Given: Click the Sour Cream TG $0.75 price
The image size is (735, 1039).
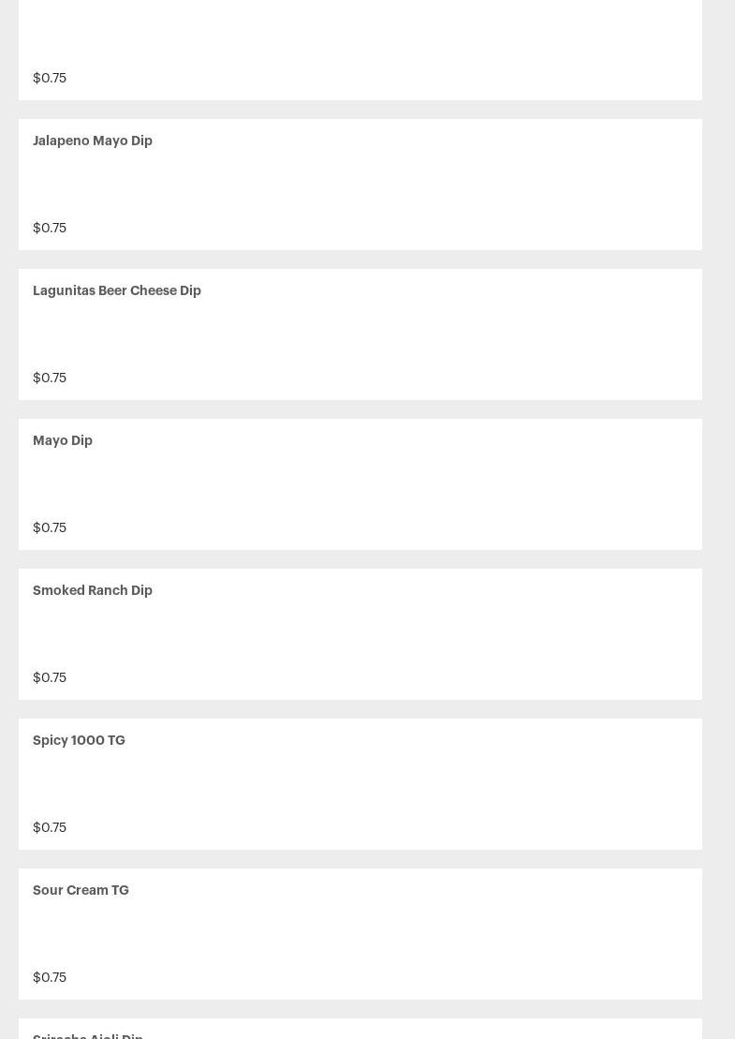Looking at the screenshot, I should pyautogui.click(x=50, y=977).
